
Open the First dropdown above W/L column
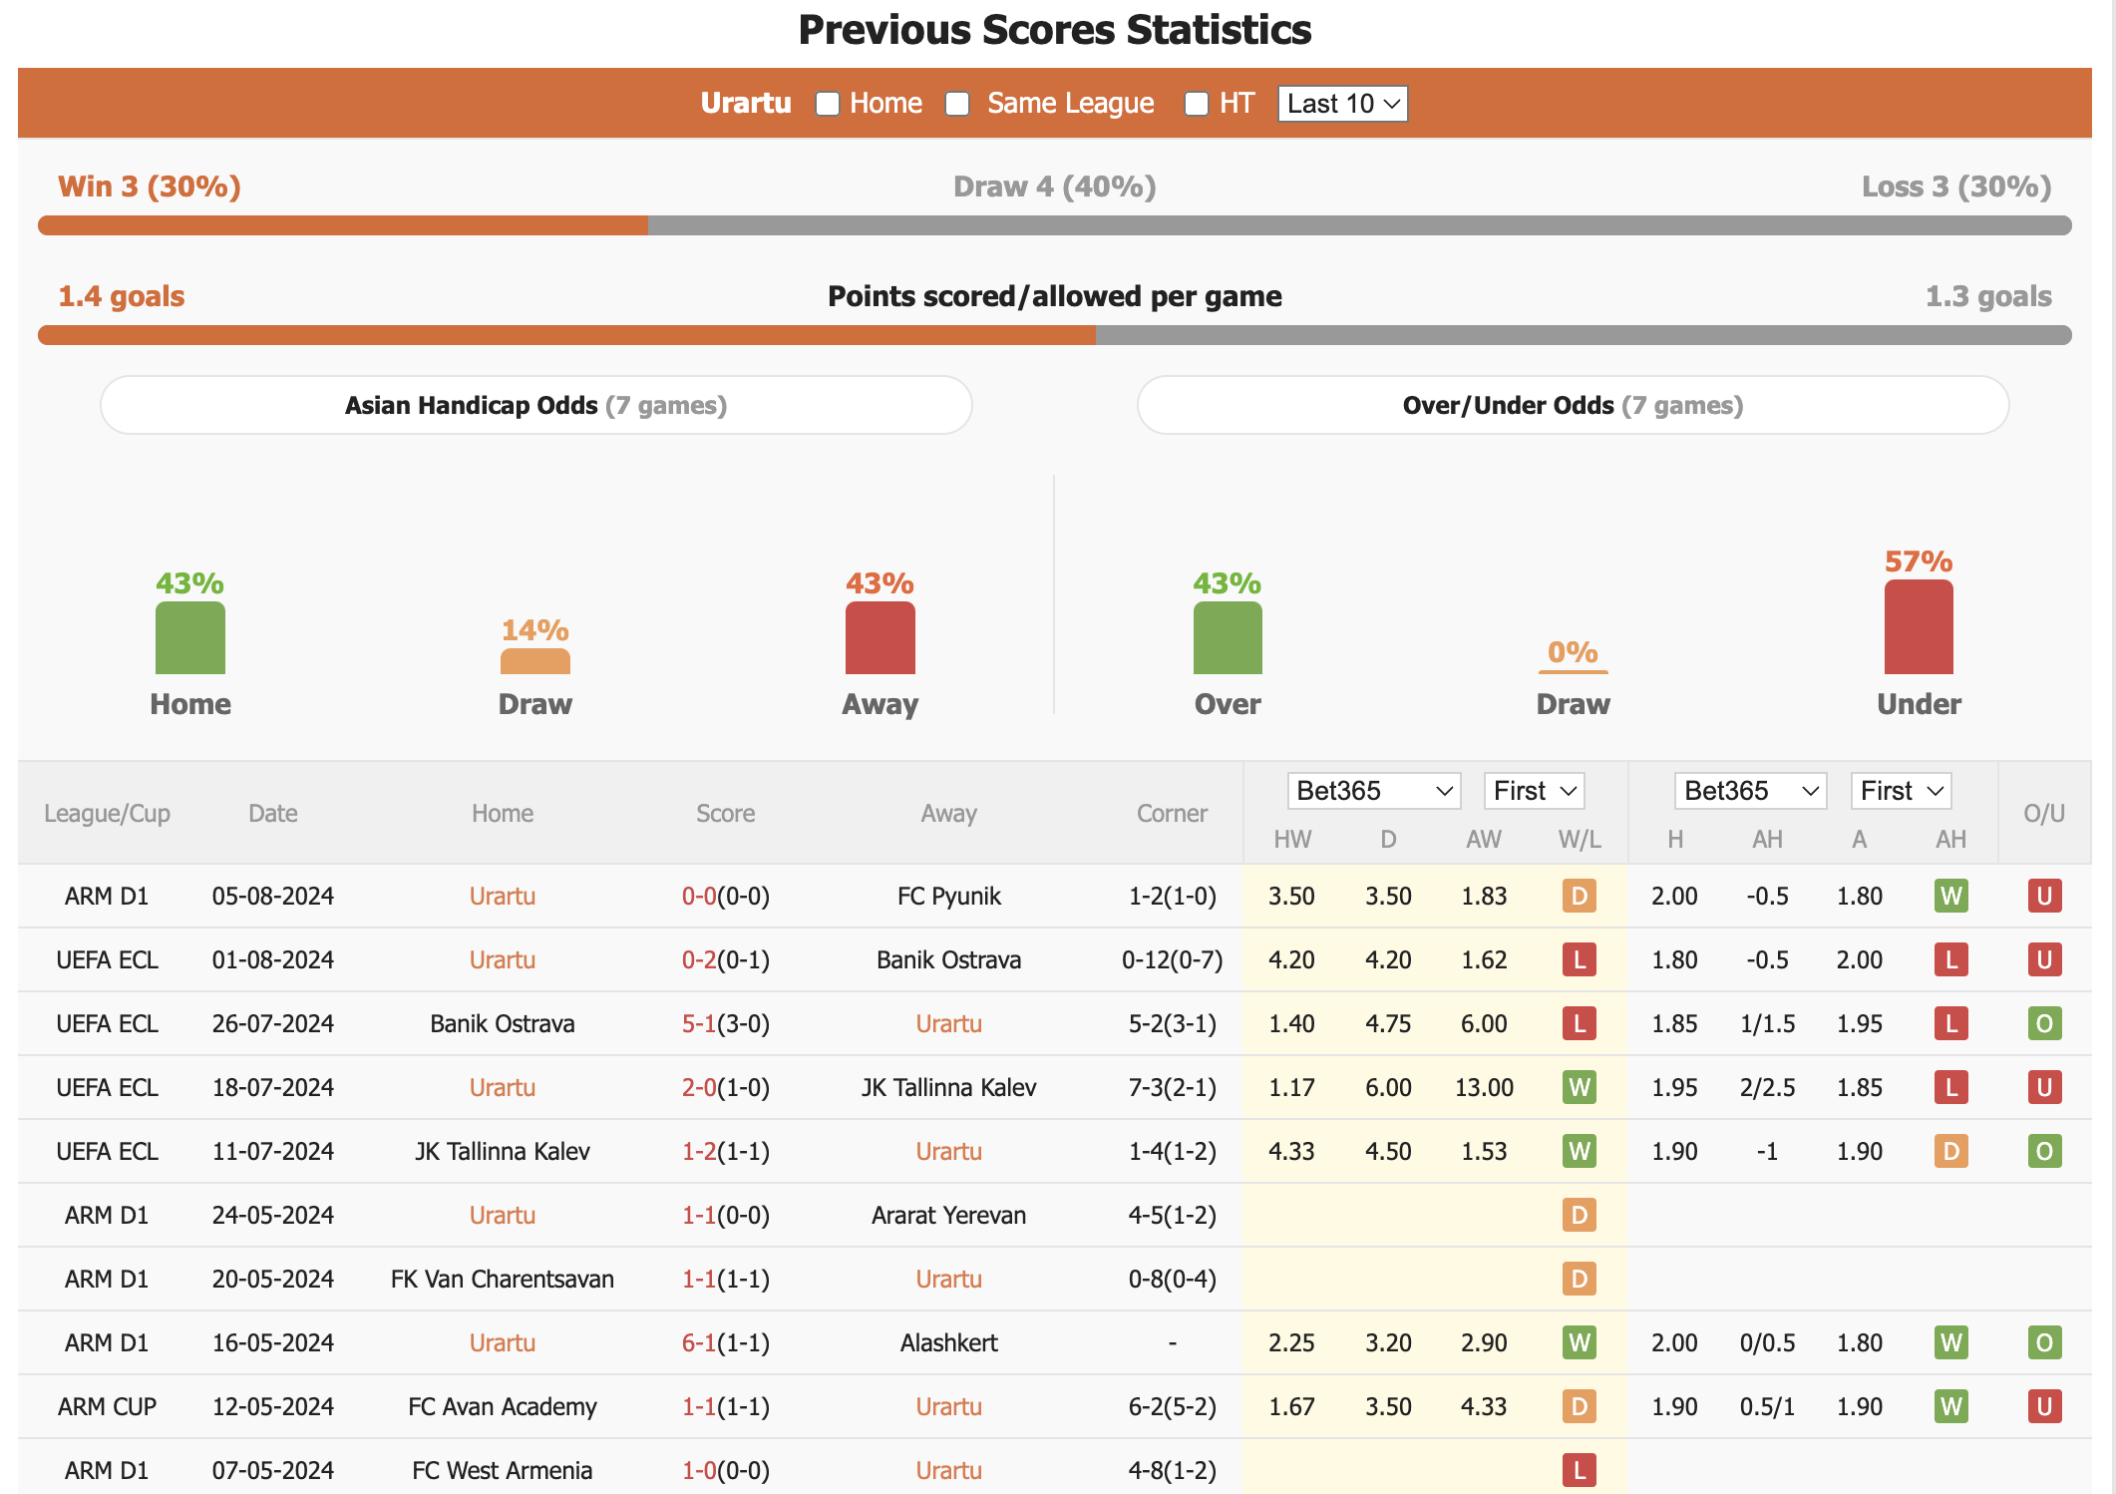(x=1534, y=791)
